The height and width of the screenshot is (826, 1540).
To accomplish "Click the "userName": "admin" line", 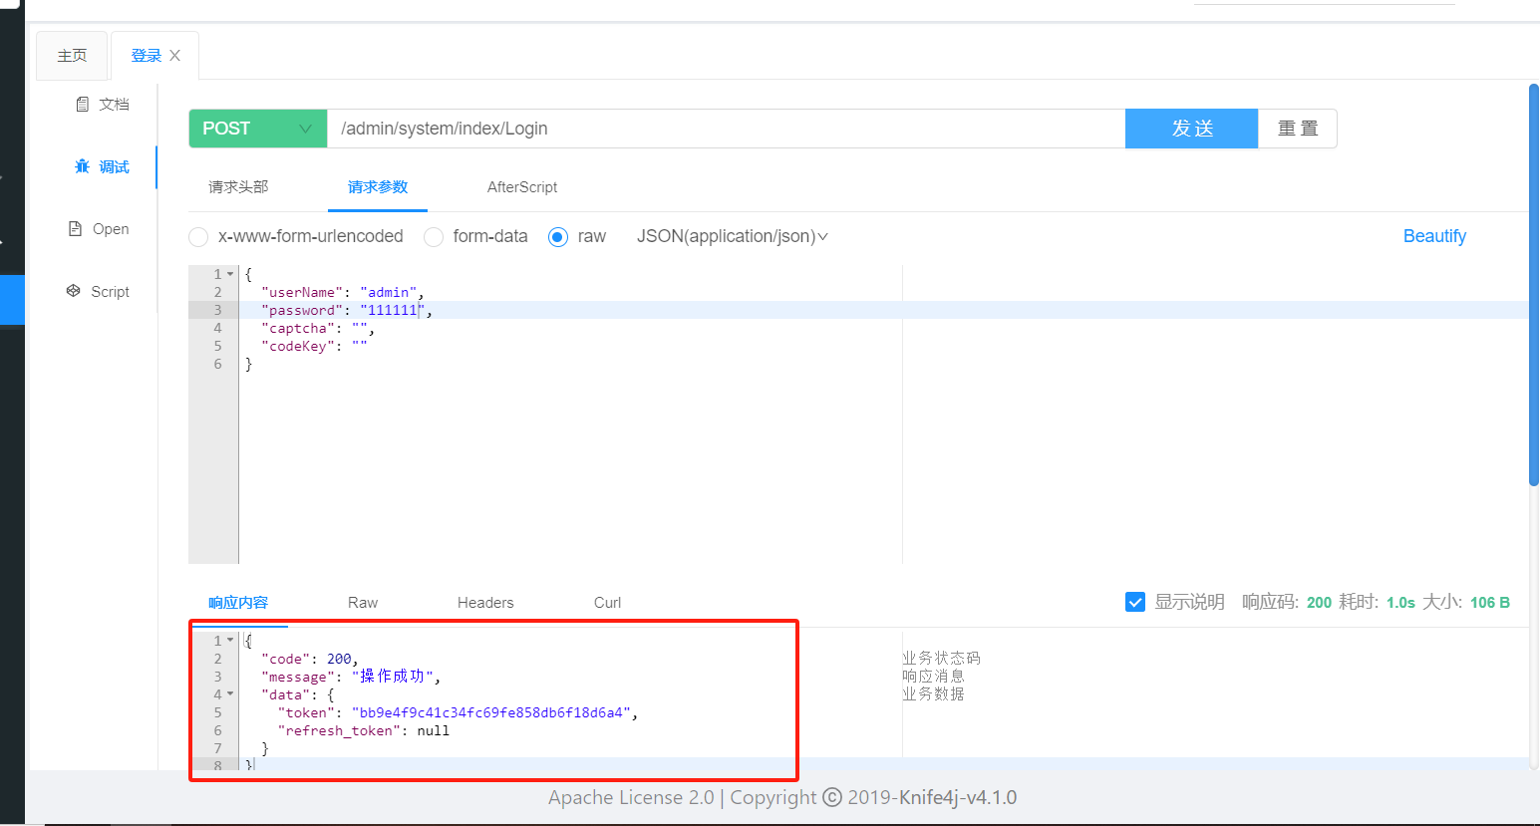I will (343, 292).
